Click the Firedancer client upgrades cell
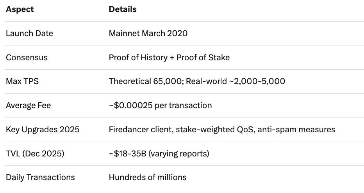This screenshot has width=364, height=193. pos(222,130)
